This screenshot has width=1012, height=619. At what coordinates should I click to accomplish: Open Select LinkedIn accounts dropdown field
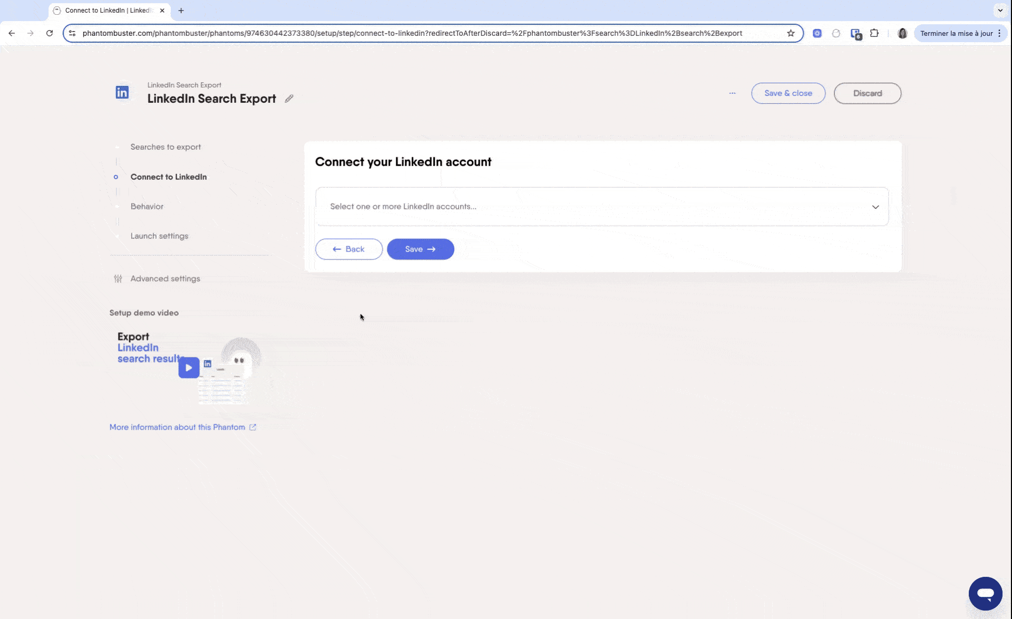pyautogui.click(x=601, y=206)
